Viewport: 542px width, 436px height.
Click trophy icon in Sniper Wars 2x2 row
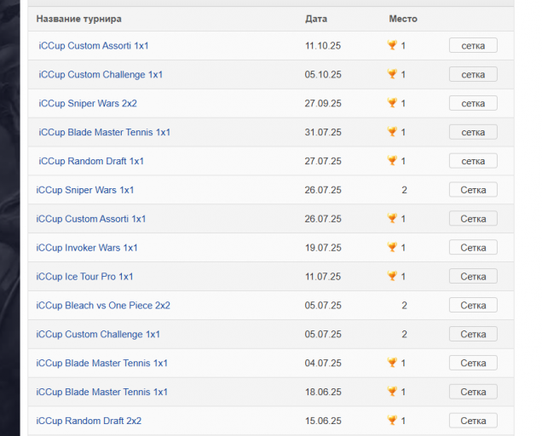392,102
